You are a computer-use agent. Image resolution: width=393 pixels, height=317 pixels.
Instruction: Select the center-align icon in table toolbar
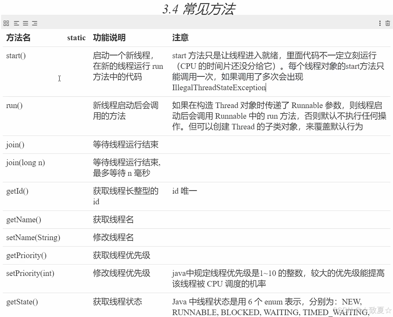pyautogui.click(x=25, y=23)
